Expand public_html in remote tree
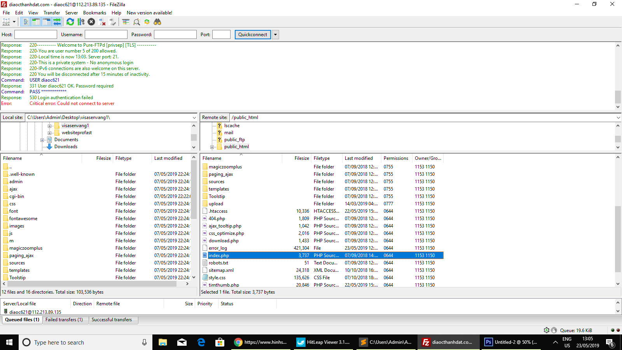This screenshot has width=622, height=350. pos(212,147)
